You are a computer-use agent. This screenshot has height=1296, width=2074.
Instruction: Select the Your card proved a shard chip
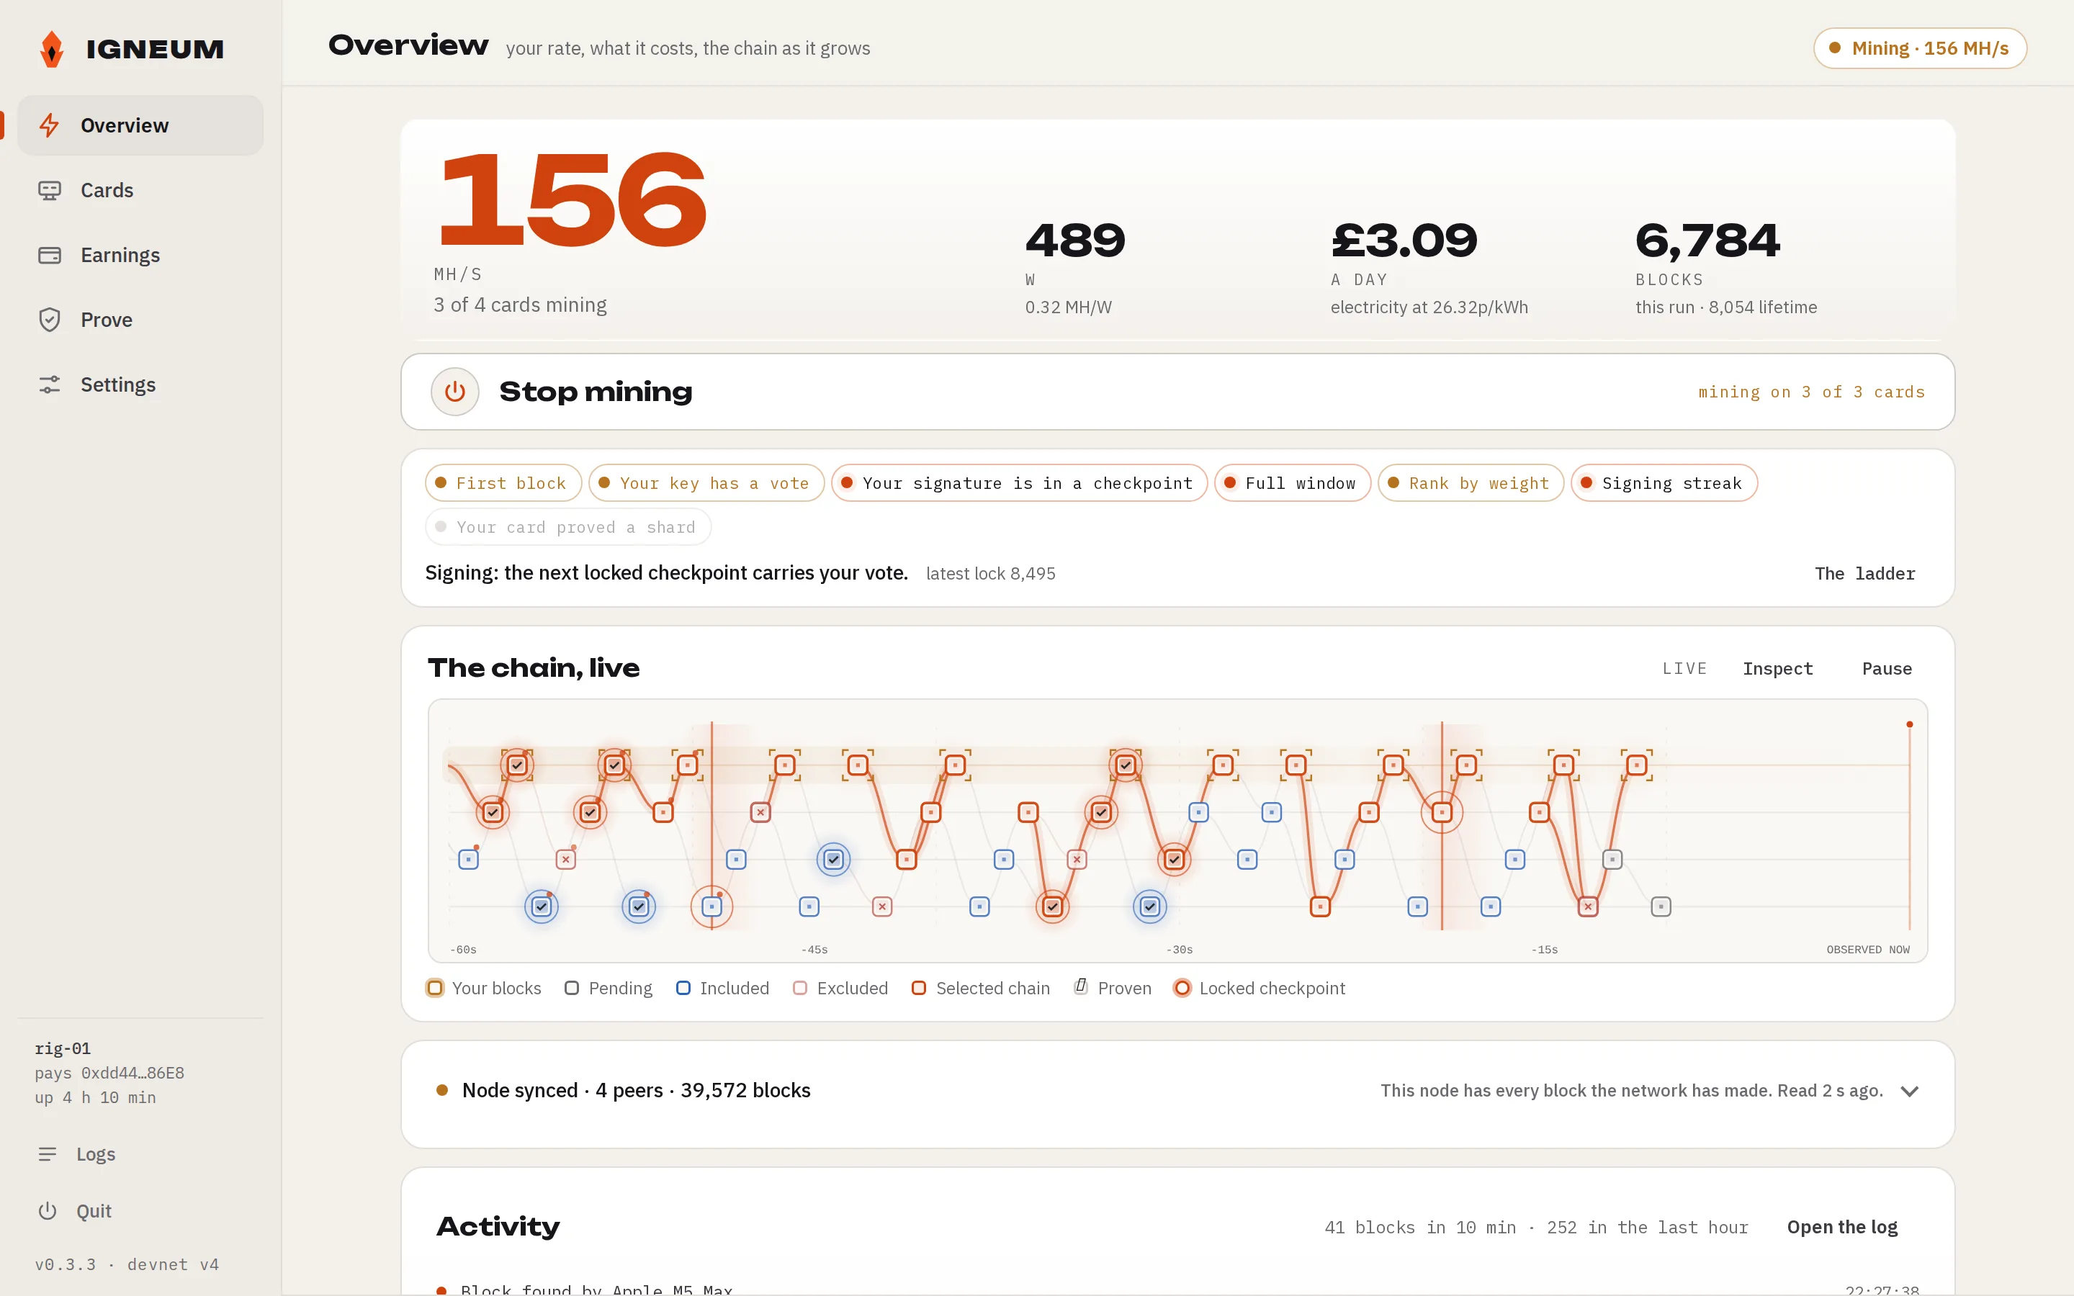pos(568,527)
